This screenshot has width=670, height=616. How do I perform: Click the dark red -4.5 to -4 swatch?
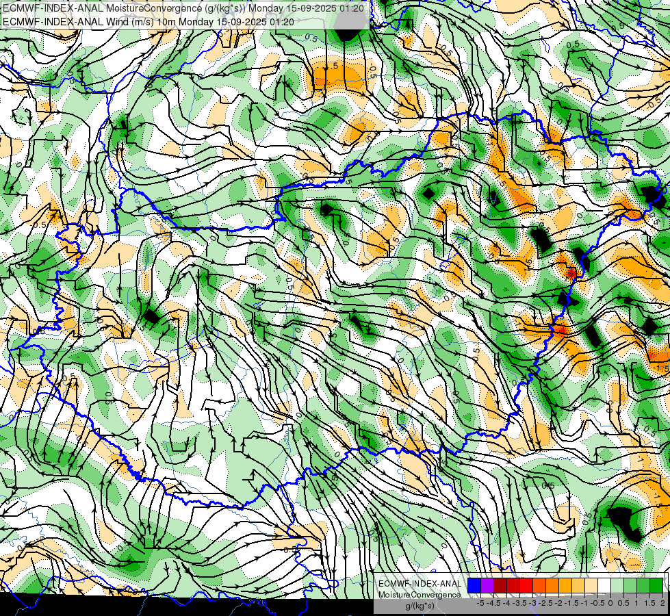(x=500, y=586)
